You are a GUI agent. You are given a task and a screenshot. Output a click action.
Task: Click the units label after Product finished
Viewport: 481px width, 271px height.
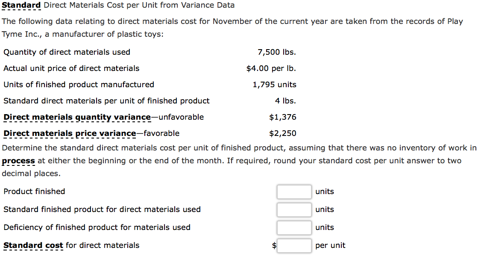point(324,191)
